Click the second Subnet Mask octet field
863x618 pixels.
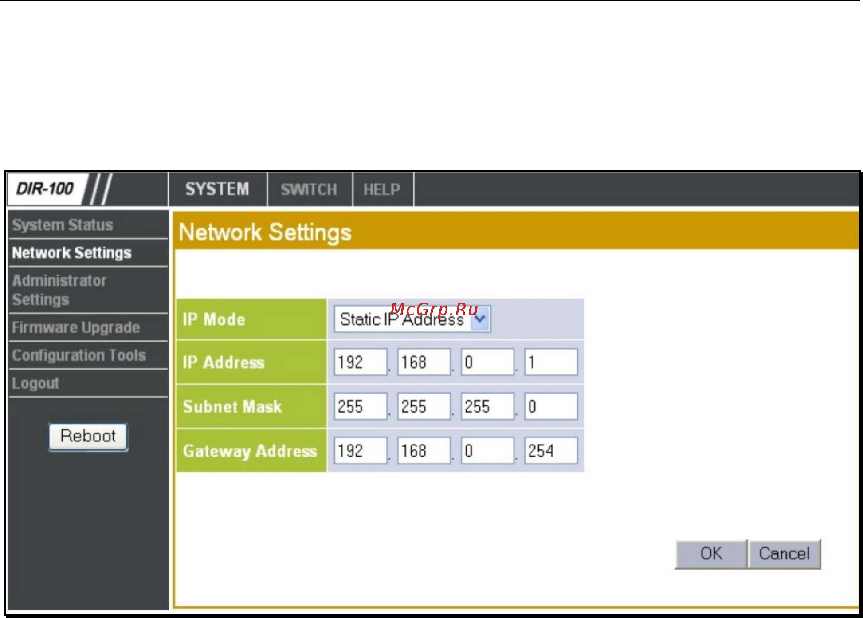point(424,406)
